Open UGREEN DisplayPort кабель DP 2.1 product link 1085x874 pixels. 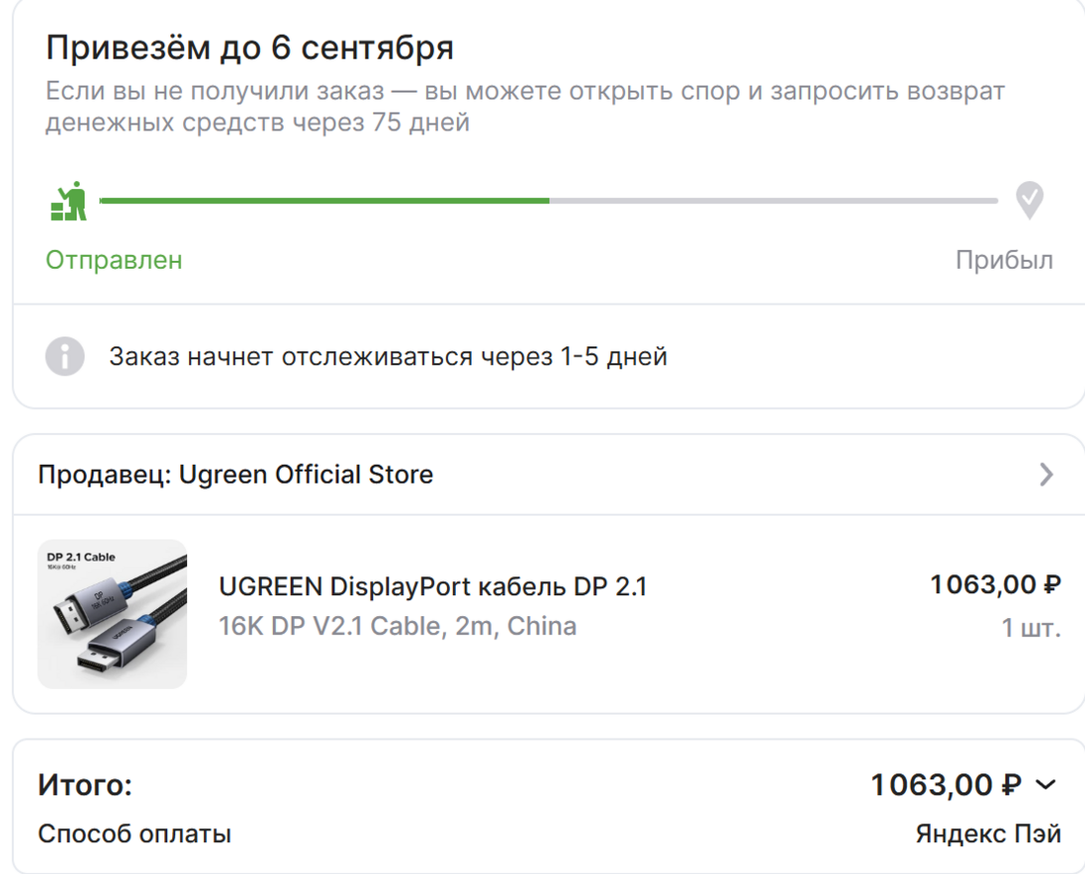[432, 587]
